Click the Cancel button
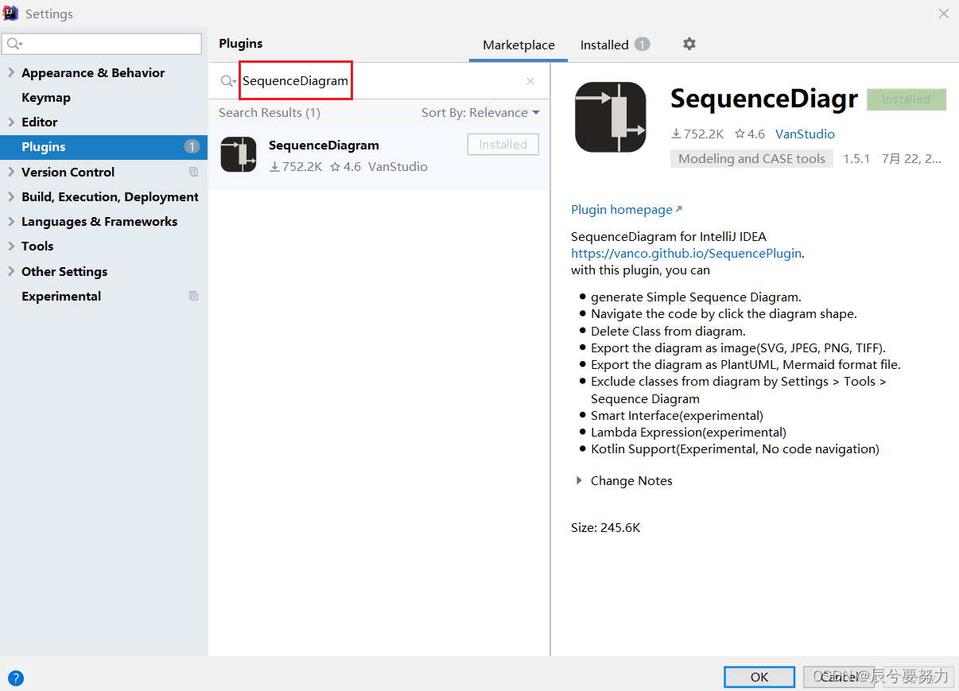 click(839, 677)
